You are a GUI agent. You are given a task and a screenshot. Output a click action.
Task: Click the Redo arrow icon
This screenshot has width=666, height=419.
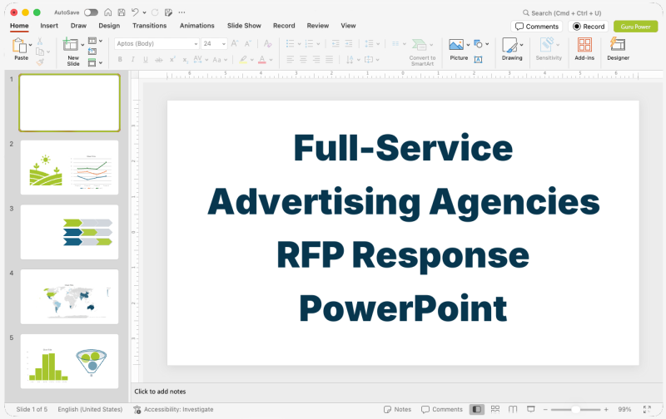pos(155,12)
